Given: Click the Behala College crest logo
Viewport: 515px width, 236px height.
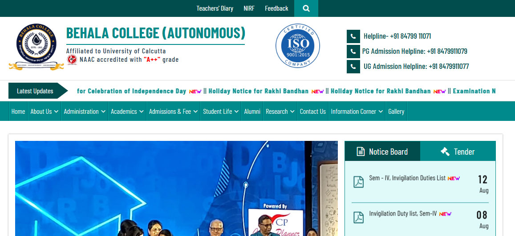Looking at the screenshot, I should 36,47.
